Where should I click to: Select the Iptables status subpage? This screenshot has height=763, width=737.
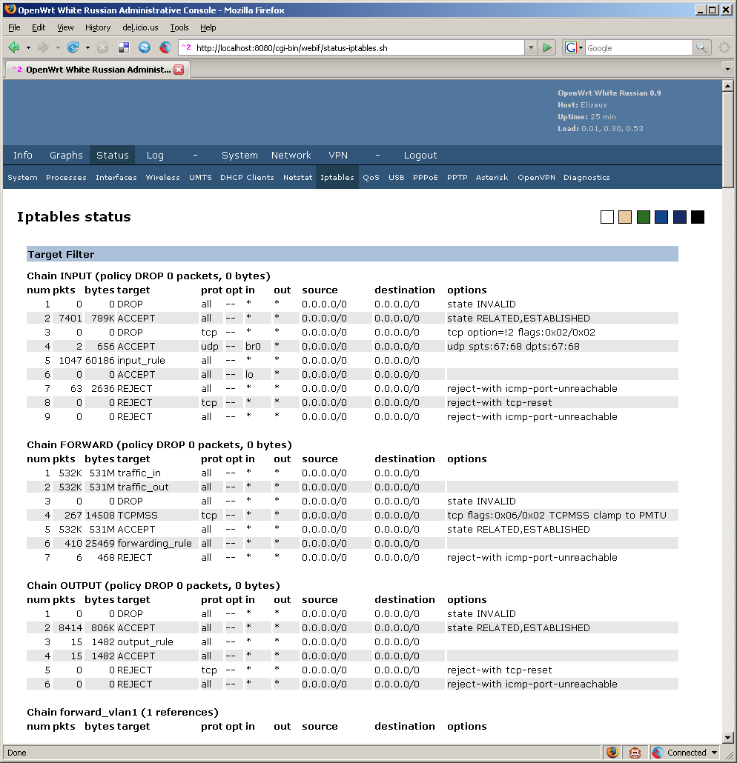[337, 178]
